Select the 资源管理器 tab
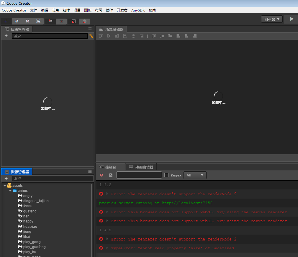The height and width of the screenshot is (257, 298). pyautogui.click(x=17, y=172)
